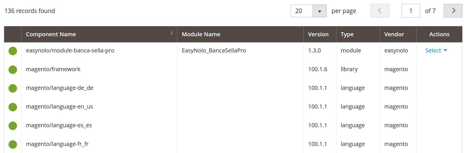Viewport: 465px width, 153px height.
Task: Click the EasyNolo_BancaSellaPro module name
Action: tap(214, 50)
